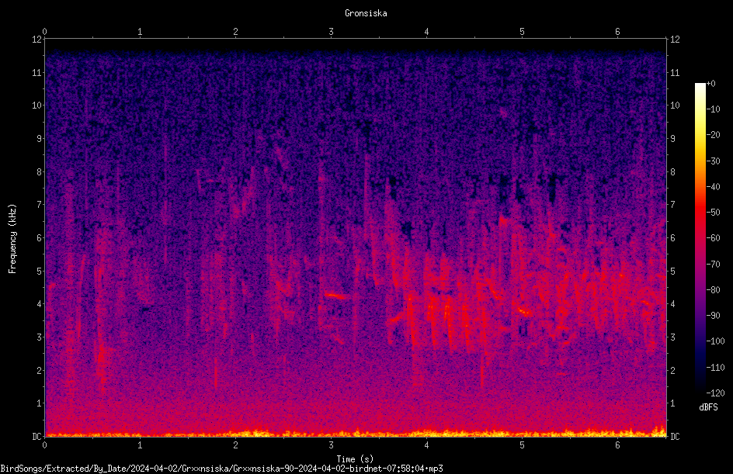733x474 pixels.
Task: Click the dBFS color scale bar
Action: coord(700,237)
